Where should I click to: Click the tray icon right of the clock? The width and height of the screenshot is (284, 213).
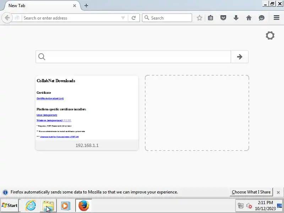point(280,206)
